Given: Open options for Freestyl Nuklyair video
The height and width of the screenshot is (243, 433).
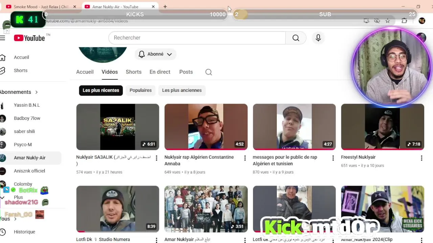Looking at the screenshot, I should [x=421, y=158].
